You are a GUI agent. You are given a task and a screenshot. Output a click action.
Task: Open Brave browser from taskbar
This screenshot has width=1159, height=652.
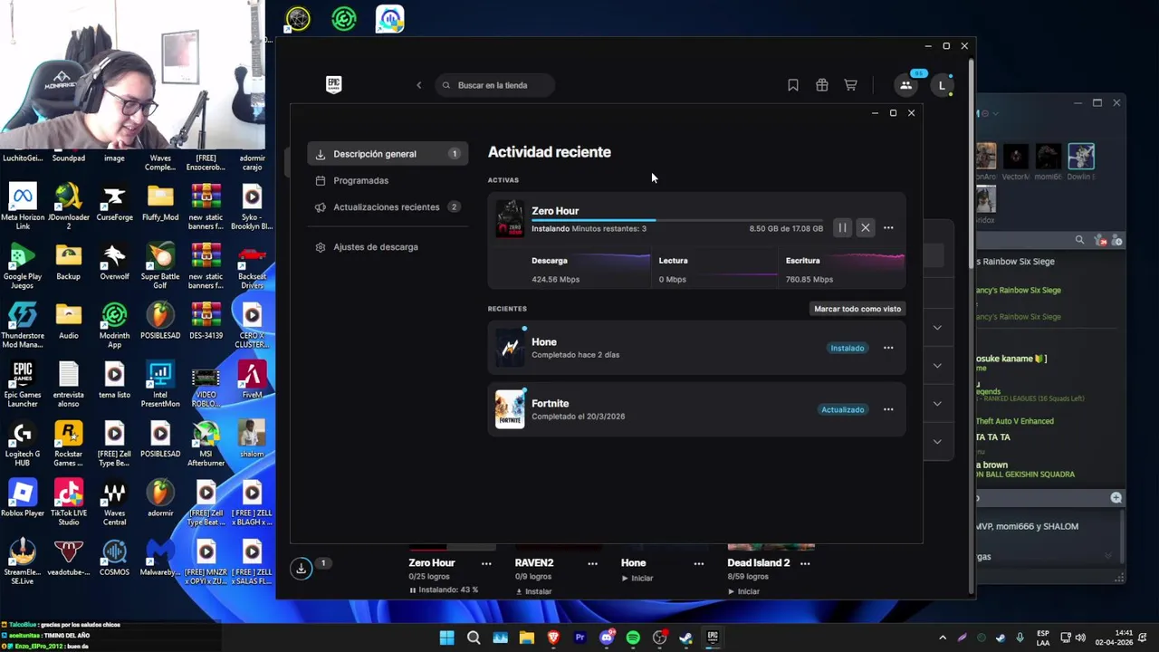[553, 638]
